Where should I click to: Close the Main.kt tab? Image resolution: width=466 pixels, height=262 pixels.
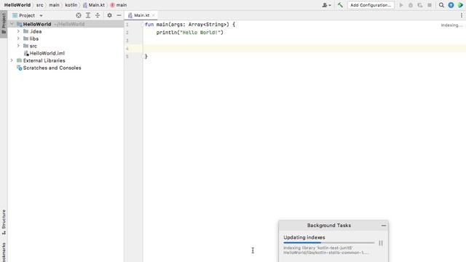click(154, 15)
